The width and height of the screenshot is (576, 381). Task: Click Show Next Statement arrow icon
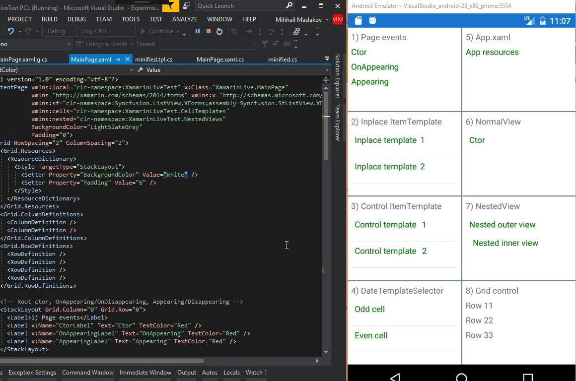[249, 31]
